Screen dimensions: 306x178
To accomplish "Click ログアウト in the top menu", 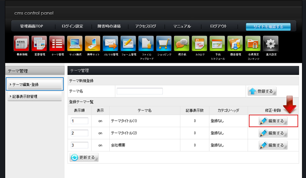I will pos(218,26).
